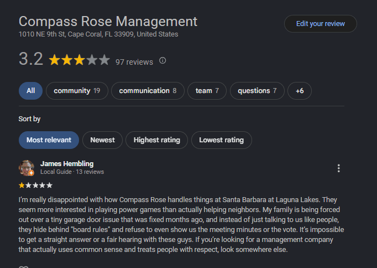Click James Hembling's profile picture
Image resolution: width=377 pixels, height=268 pixels.
pyautogui.click(x=27, y=168)
